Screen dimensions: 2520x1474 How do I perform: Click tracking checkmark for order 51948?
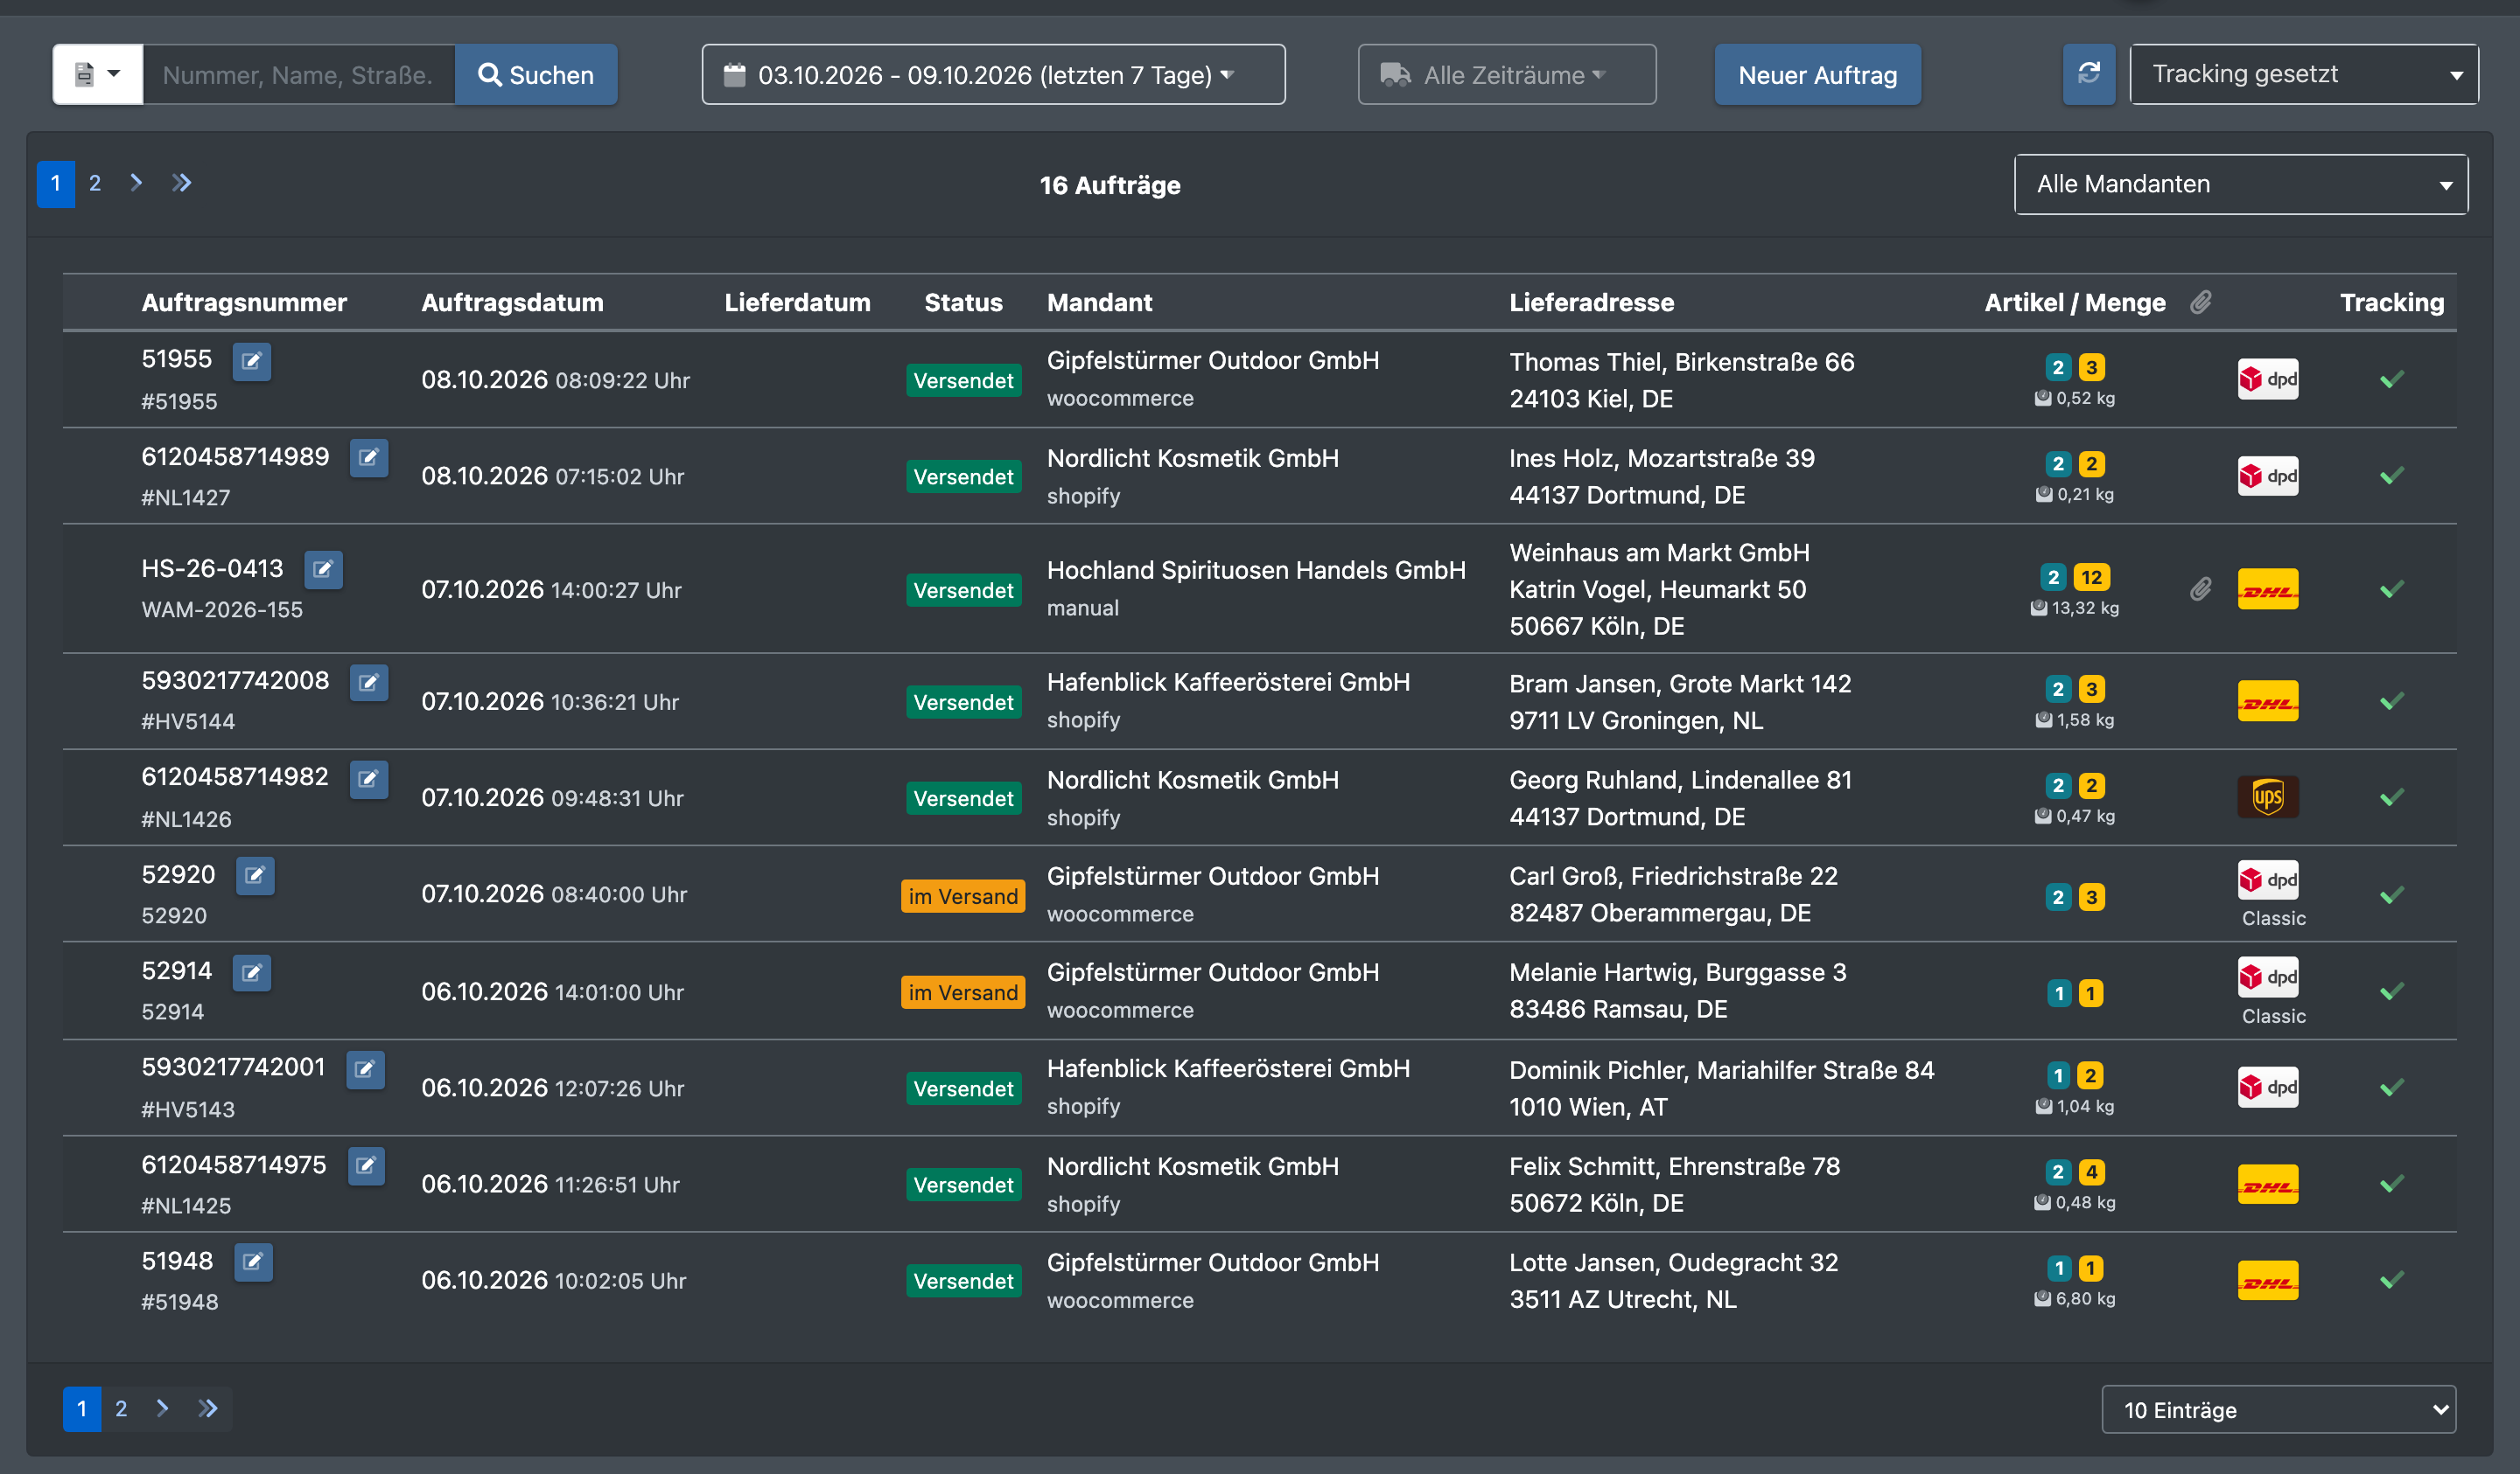pyautogui.click(x=2391, y=1280)
